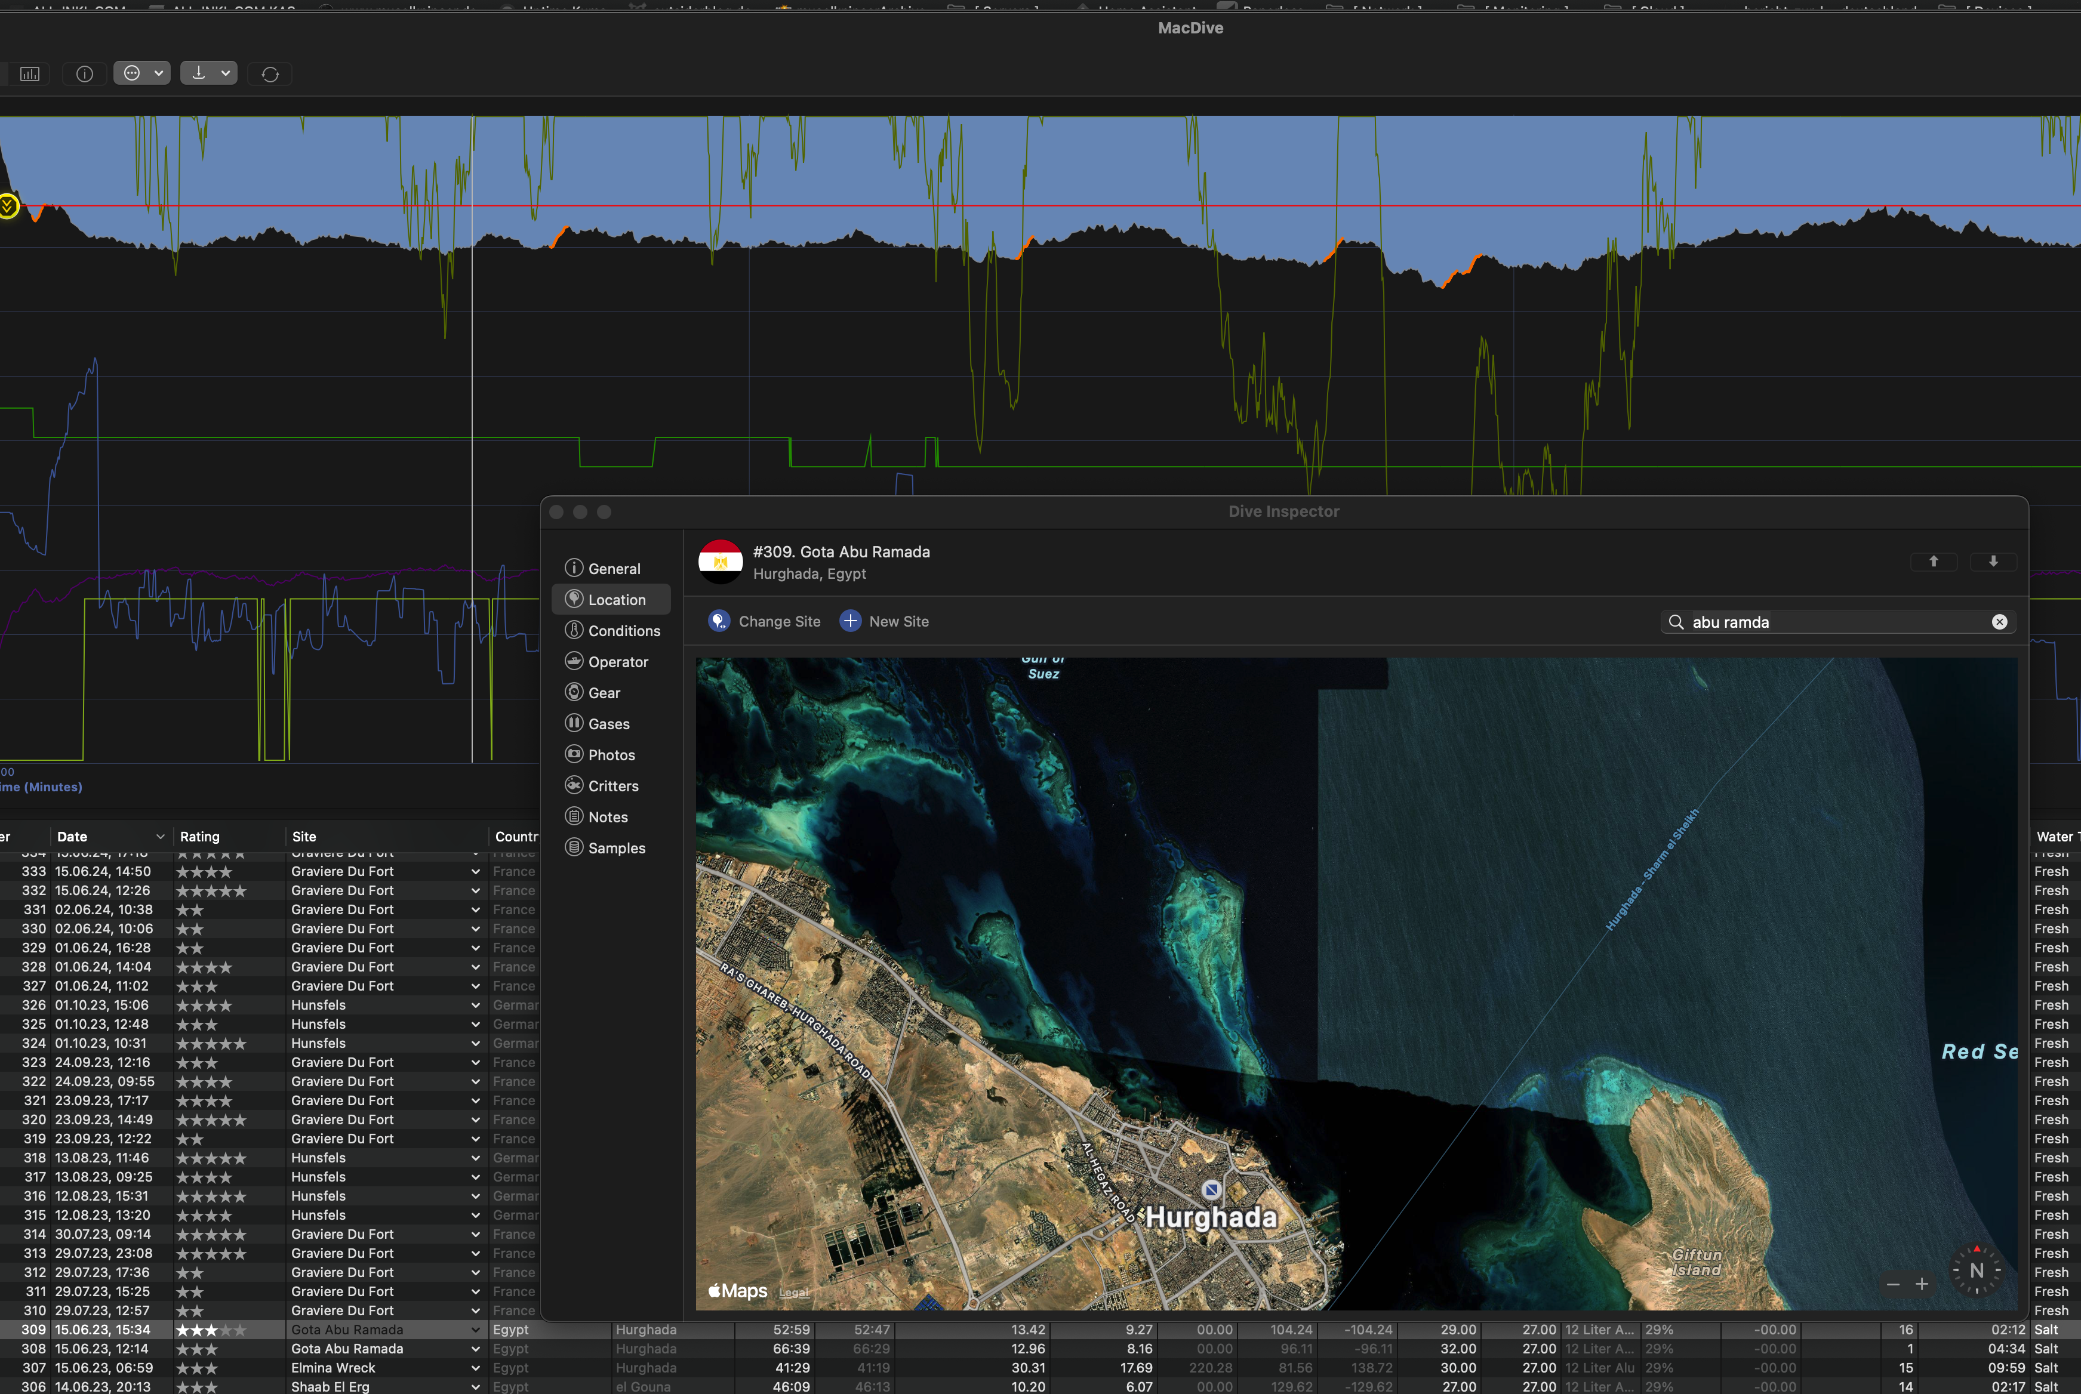Viewport: 2081px width, 1394px height.
Task: Go to next dive with down arrow
Action: pos(1993,561)
